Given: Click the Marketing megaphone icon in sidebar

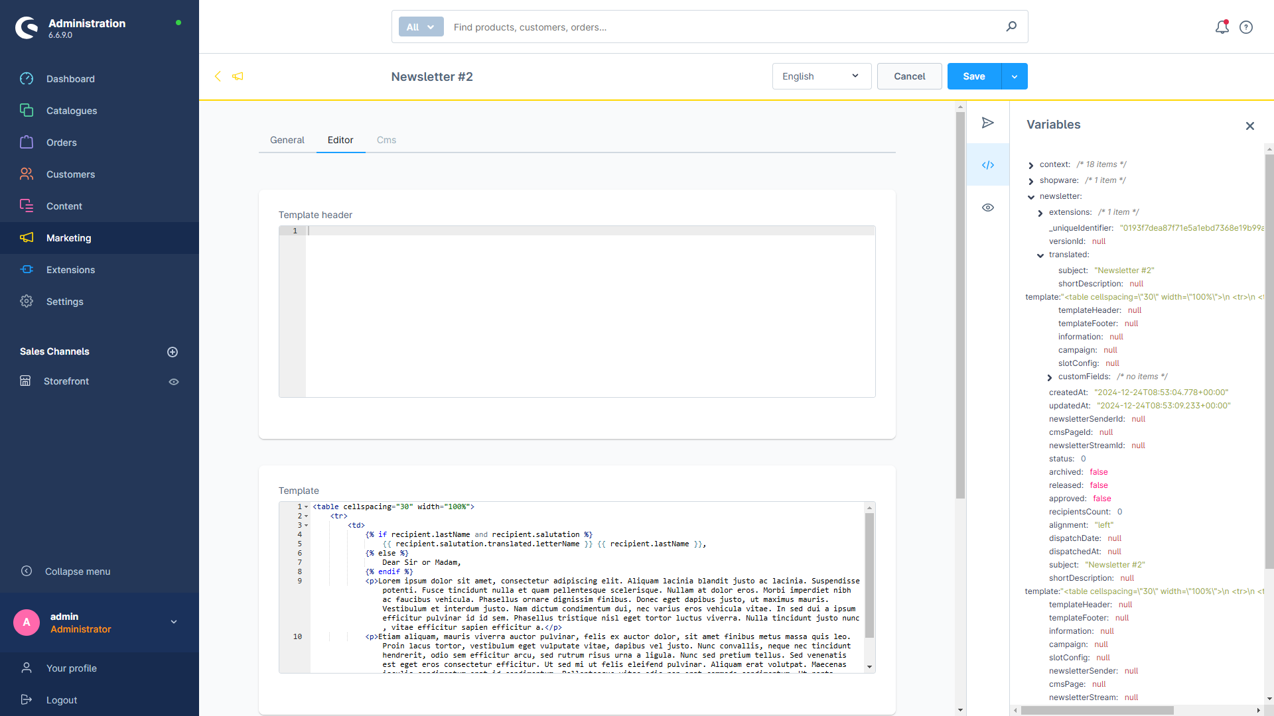Looking at the screenshot, I should click(27, 238).
